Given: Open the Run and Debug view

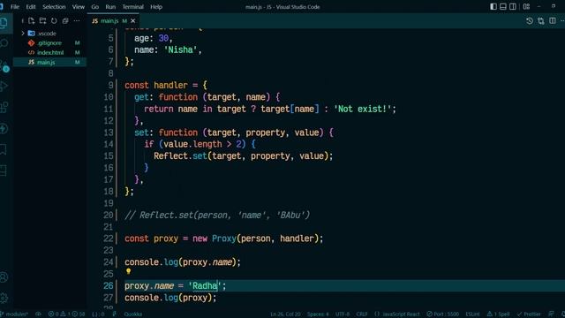Looking at the screenshot, I should (4, 87).
